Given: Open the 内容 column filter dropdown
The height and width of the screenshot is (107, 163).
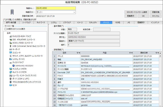Looking at the screenshot, I should pyautogui.click(x=130, y=53).
